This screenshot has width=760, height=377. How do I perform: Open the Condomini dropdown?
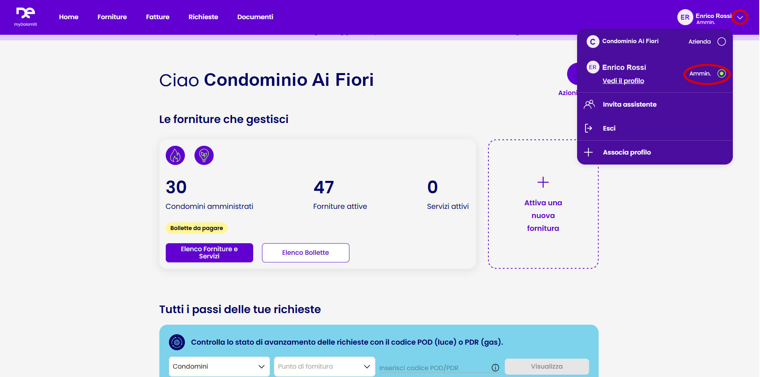(219, 366)
